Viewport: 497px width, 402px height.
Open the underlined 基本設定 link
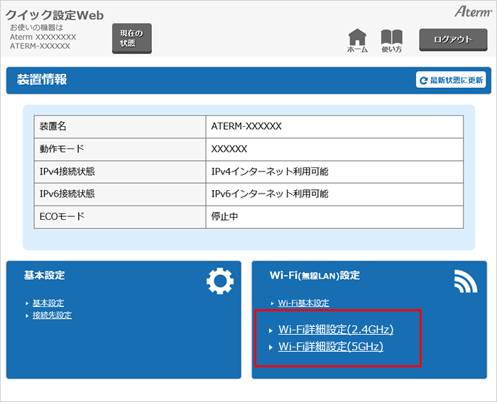coord(48,303)
